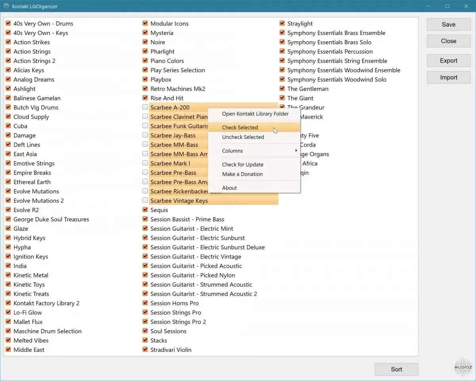
Task: Select the Damage library name
Action: 24,135
